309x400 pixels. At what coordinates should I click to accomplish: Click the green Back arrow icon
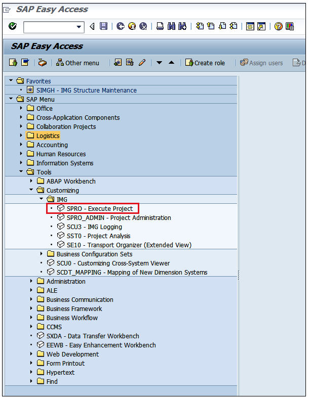pyautogui.click(x=120, y=27)
